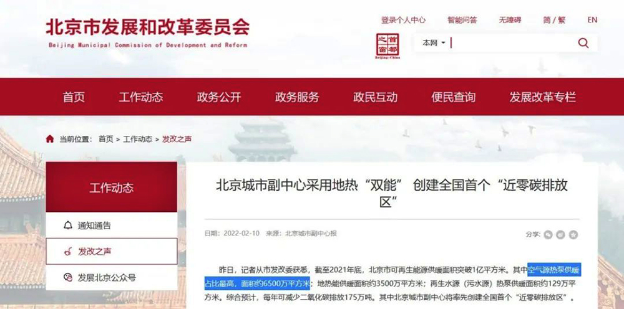The image size is (624, 309).
Task: Click the 工作动态 sidebar header
Action: pyautogui.click(x=112, y=187)
